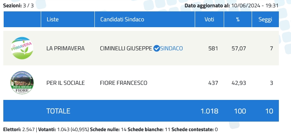
Task: Open candidate Fiore Francesco name
Action: point(123,83)
